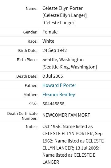111x168 pixels.
Task: Select the alternate name [Celeste Ellyn Langer]
Action: click(65, 15)
